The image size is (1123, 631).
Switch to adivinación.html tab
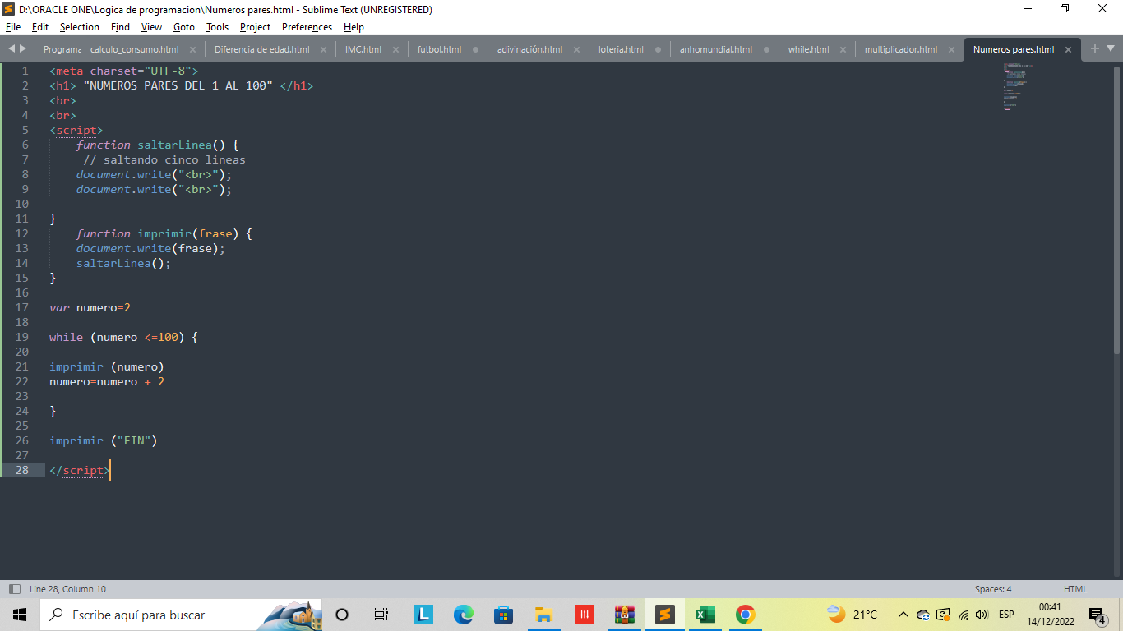click(x=529, y=49)
